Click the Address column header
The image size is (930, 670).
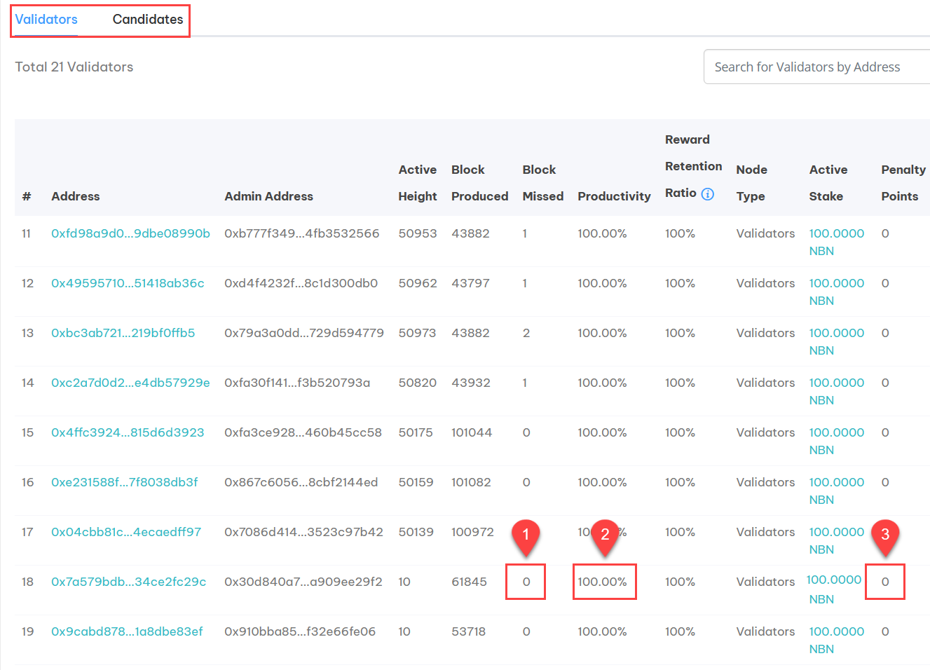click(x=76, y=196)
